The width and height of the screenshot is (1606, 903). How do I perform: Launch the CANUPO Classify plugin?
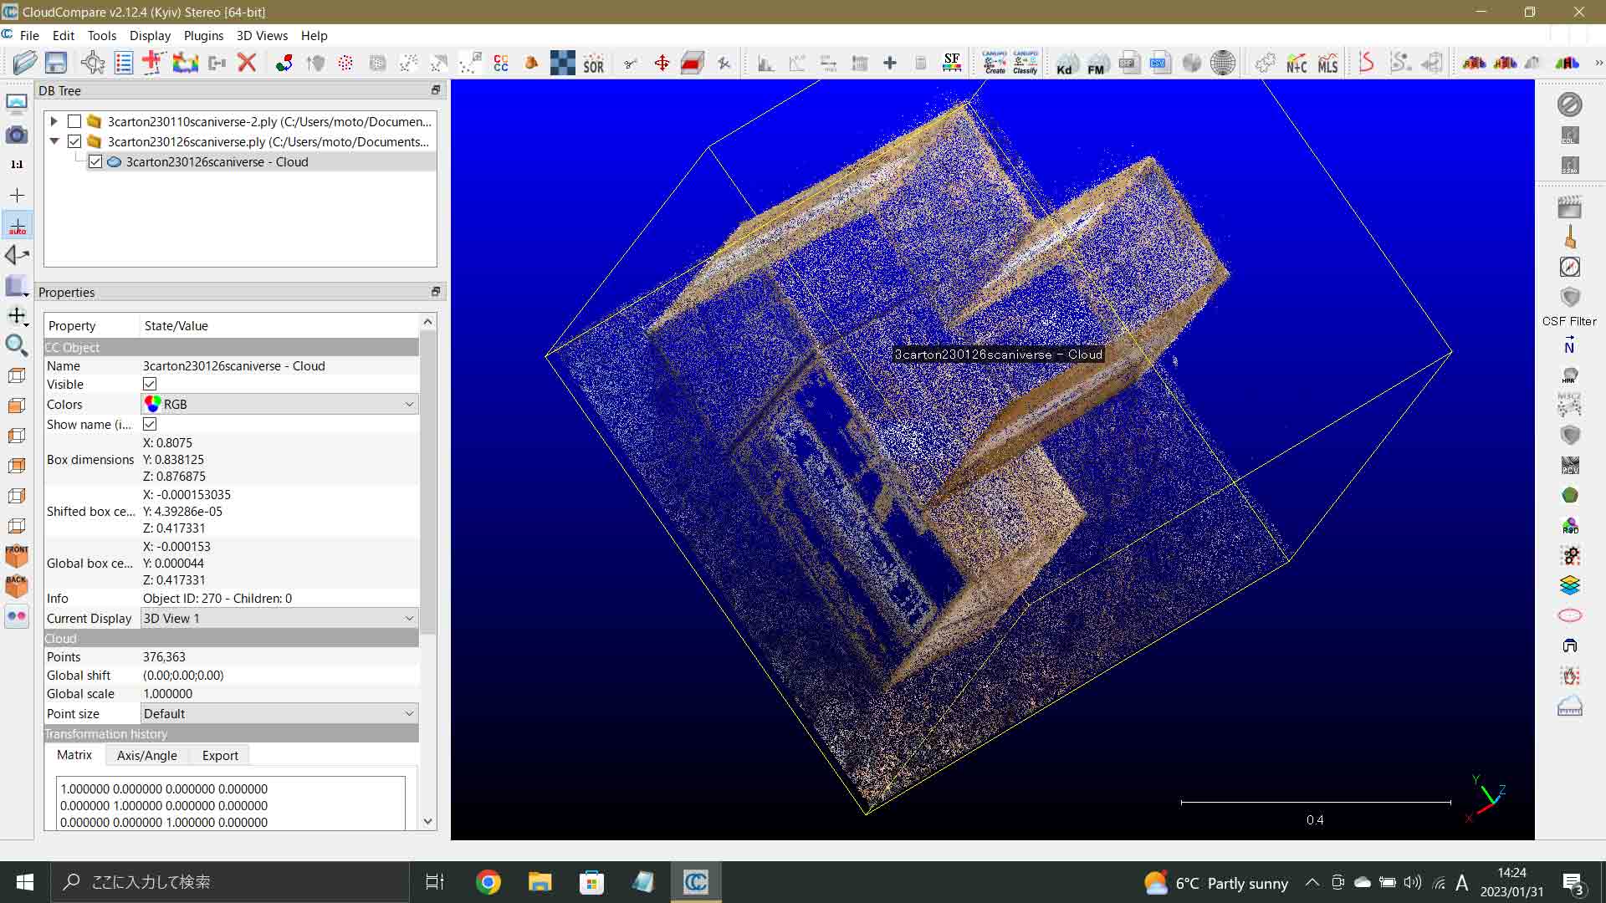click(x=1025, y=63)
